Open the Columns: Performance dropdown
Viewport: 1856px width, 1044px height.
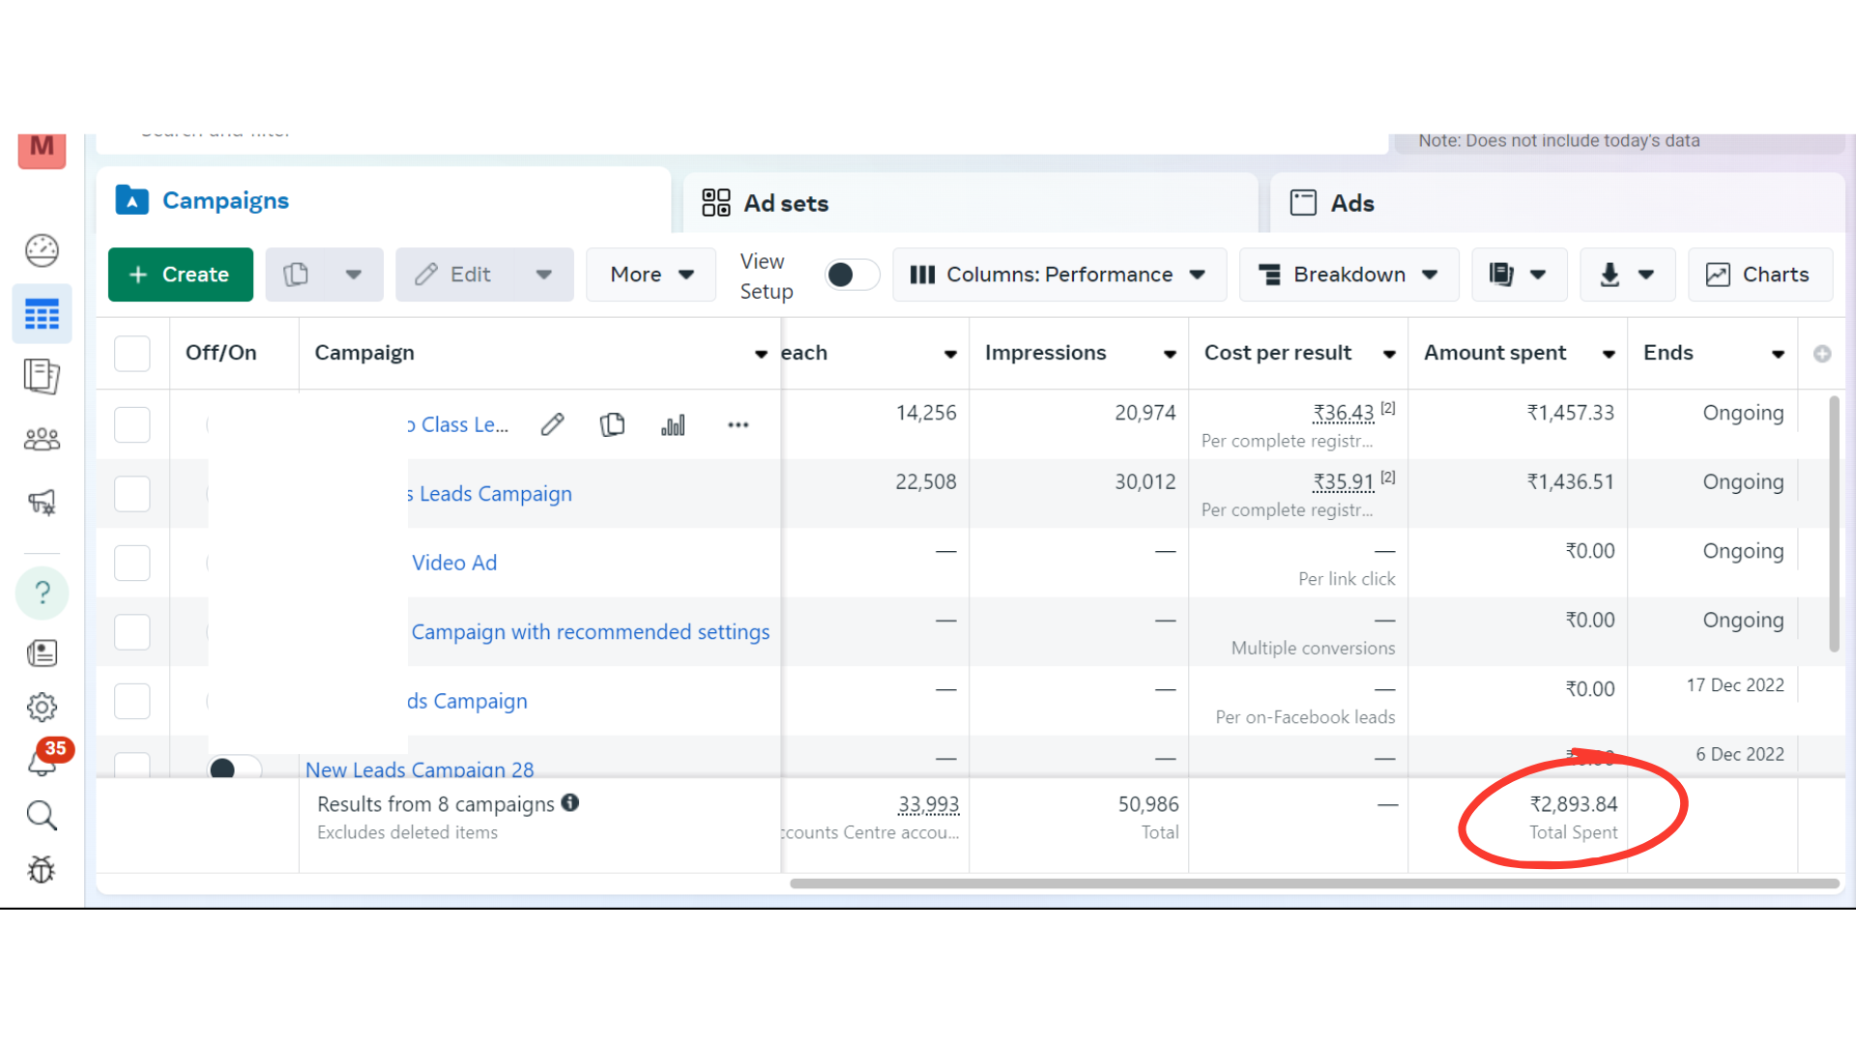point(1058,275)
